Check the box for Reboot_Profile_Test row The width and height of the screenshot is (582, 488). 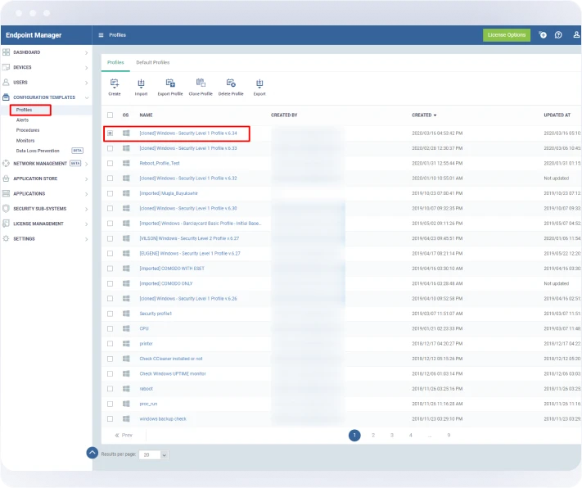click(x=111, y=163)
